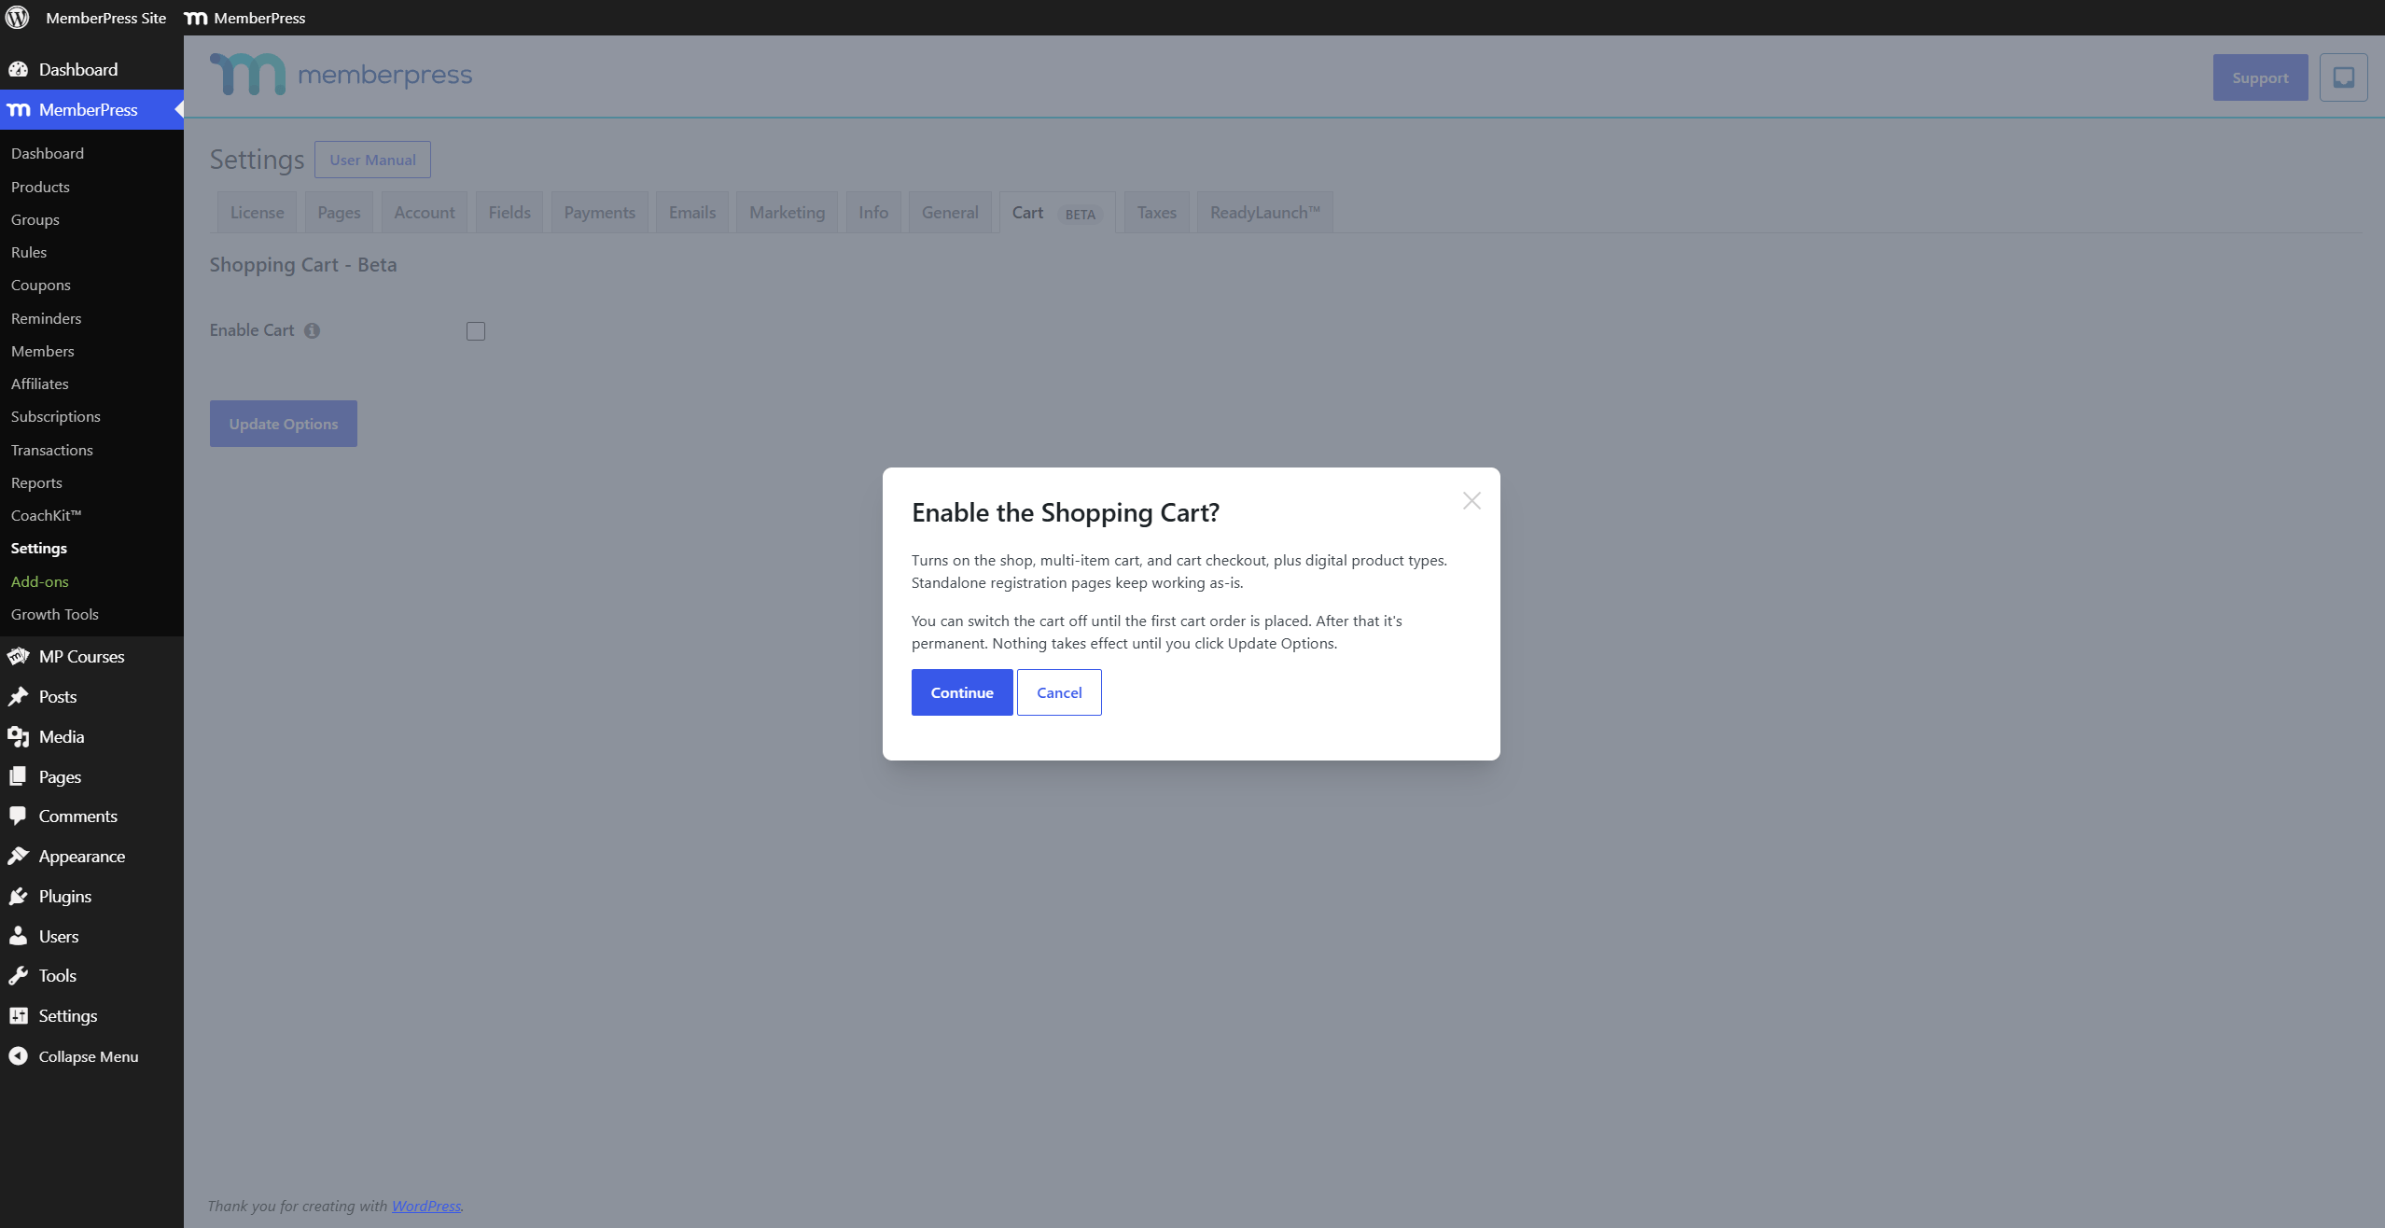Switch to the Marketing tab
This screenshot has width=2385, height=1228.
[x=788, y=213]
